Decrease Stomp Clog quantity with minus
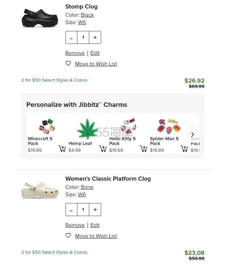 point(71,37)
